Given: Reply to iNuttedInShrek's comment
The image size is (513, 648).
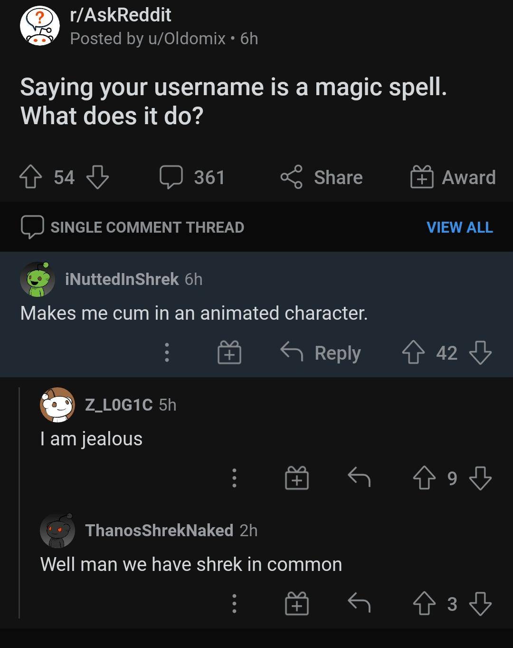Looking at the screenshot, I should (x=321, y=353).
